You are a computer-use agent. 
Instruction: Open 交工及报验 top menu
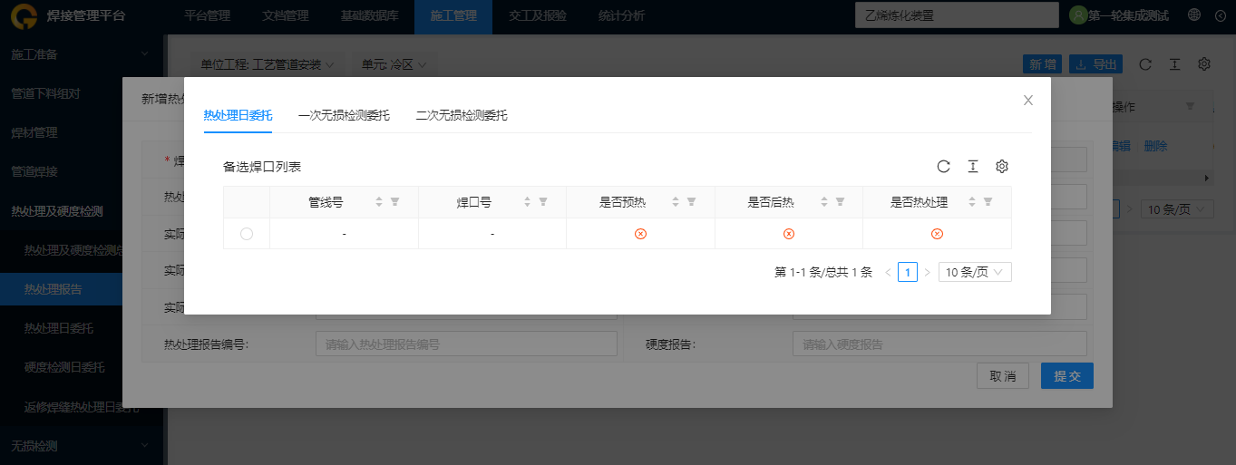tap(538, 15)
